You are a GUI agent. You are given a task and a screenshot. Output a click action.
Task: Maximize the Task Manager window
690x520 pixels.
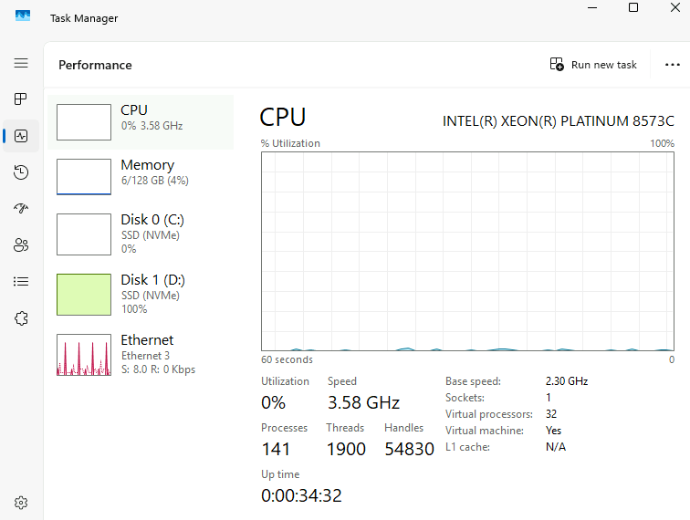coord(633,8)
